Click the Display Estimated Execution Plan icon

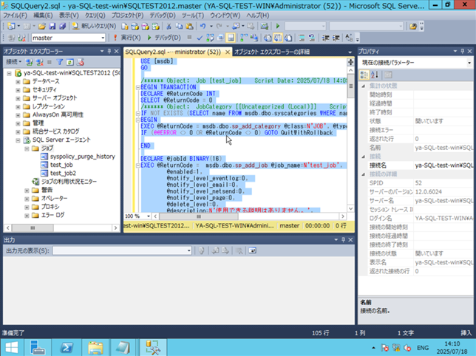(210, 38)
